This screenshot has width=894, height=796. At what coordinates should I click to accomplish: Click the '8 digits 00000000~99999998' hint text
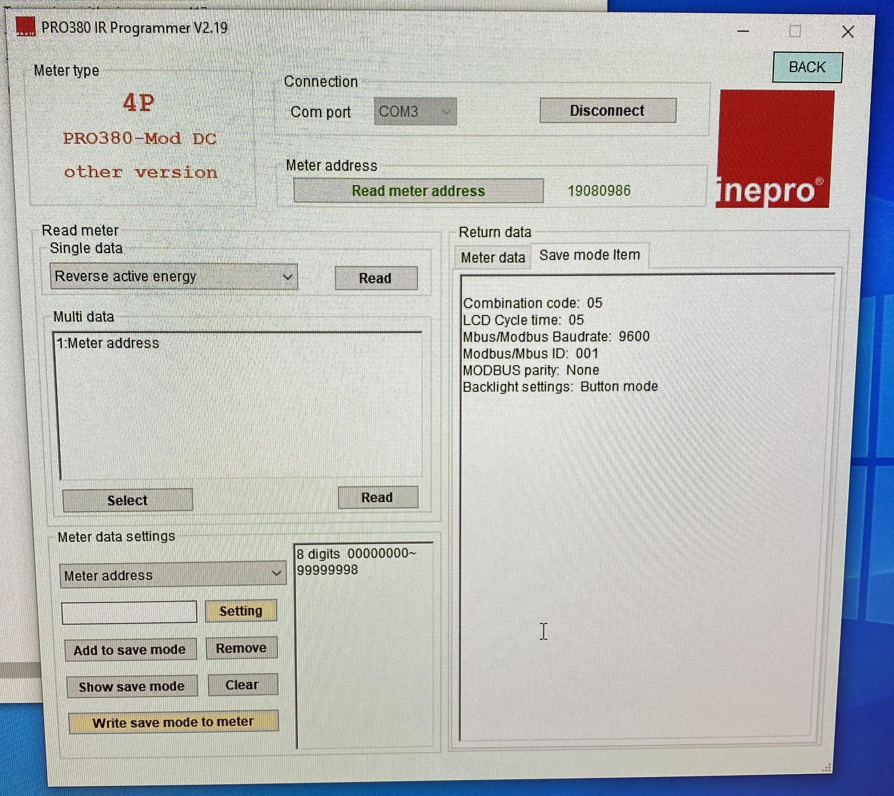[356, 561]
